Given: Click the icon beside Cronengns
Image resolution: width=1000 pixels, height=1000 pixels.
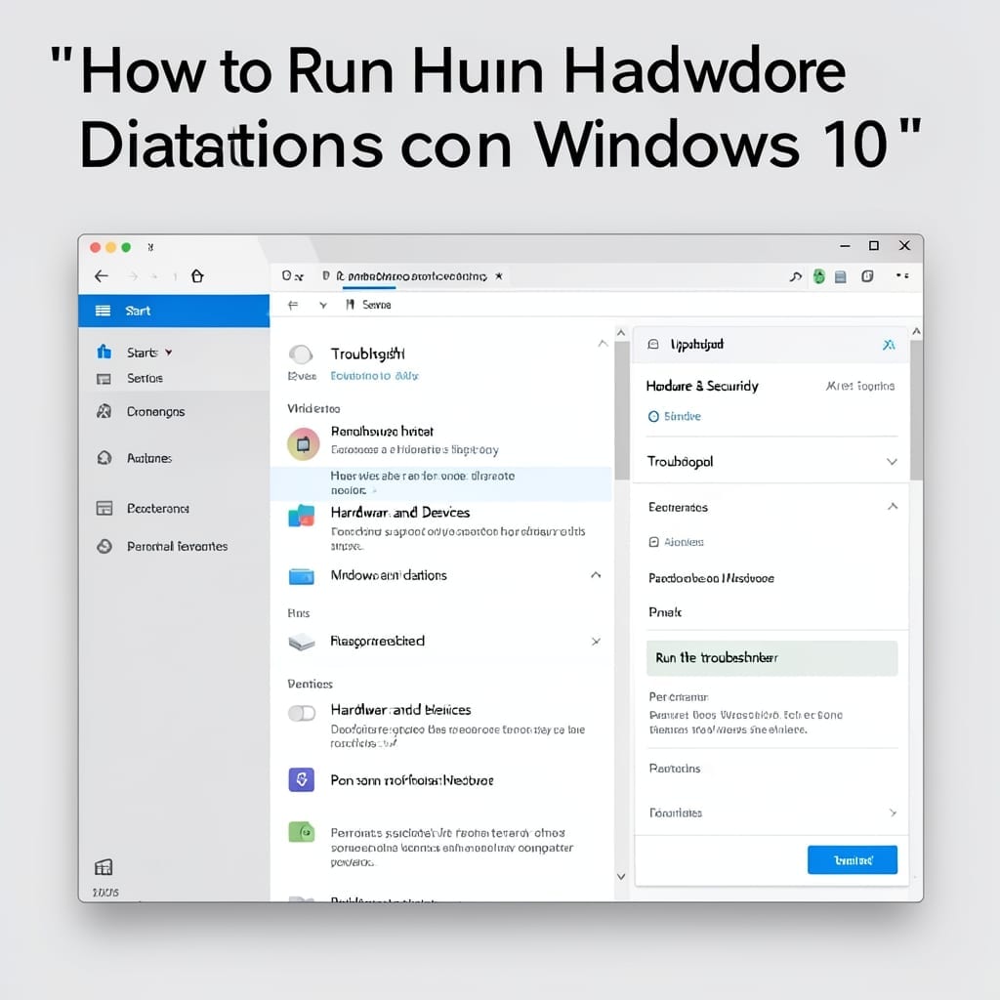Looking at the screenshot, I should click(104, 411).
